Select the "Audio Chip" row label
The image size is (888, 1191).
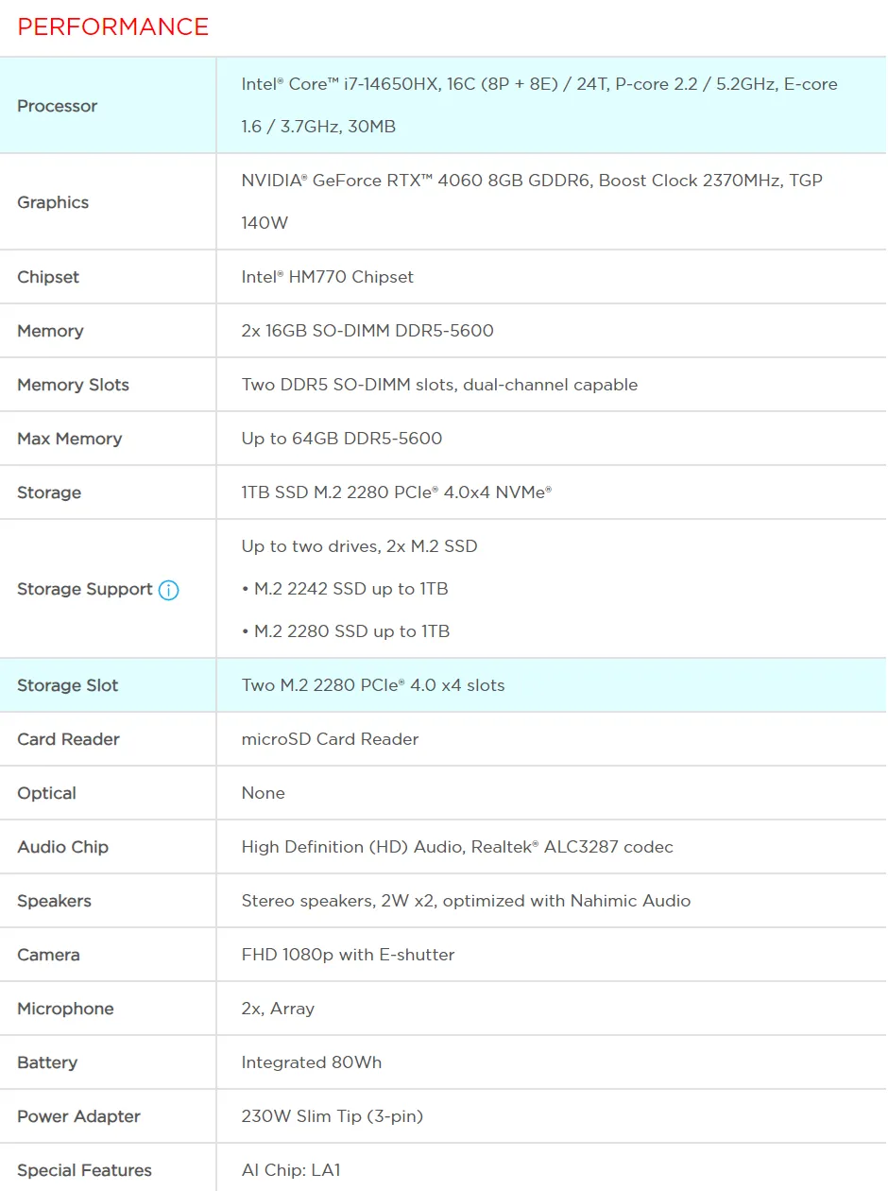pos(62,847)
